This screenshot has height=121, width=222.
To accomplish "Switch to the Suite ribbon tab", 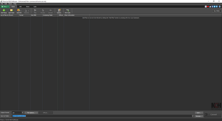I will [35, 6].
